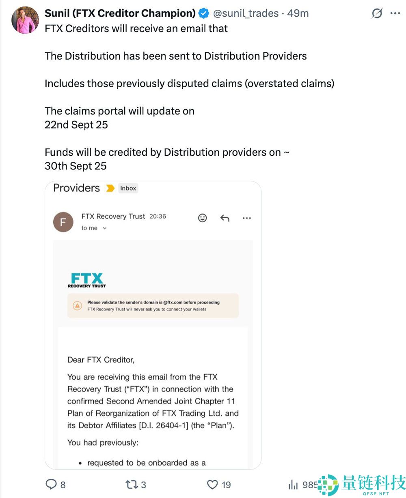Click the "F" sender avatar circle

click(63, 222)
